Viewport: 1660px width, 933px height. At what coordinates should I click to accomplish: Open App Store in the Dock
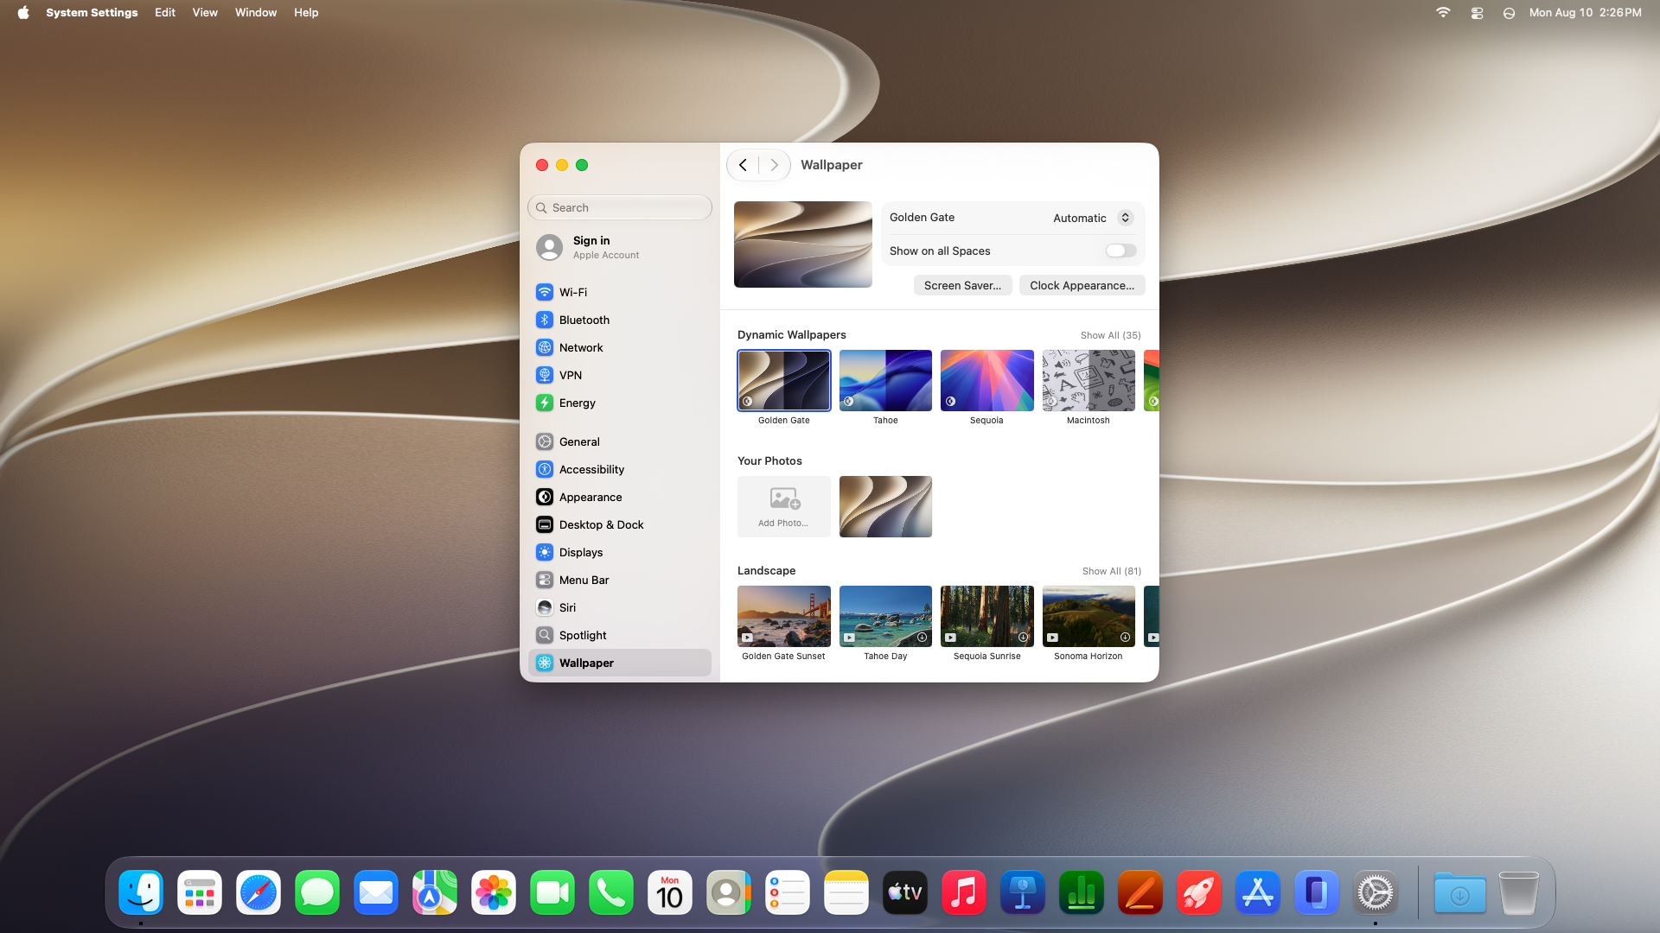pos(1258,892)
